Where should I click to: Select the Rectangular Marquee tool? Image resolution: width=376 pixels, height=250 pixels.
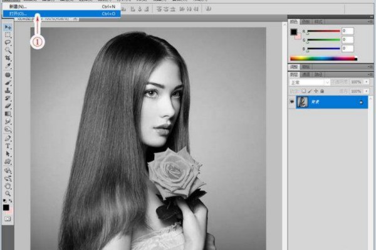coord(8,35)
